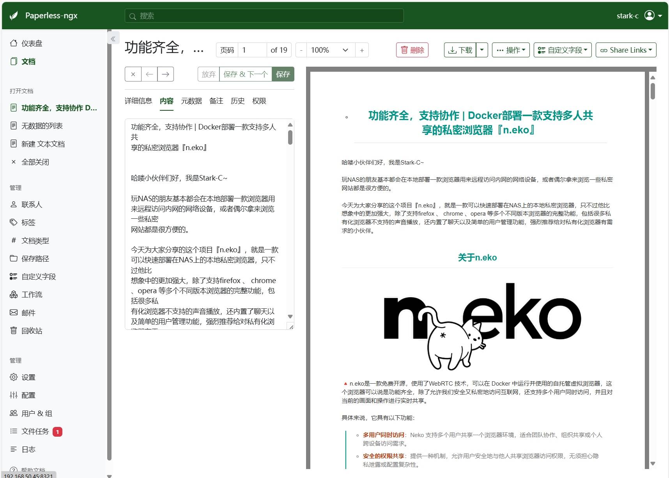Image resolution: width=669 pixels, height=478 pixels.
Task: Close the document with the X button
Action: [133, 74]
